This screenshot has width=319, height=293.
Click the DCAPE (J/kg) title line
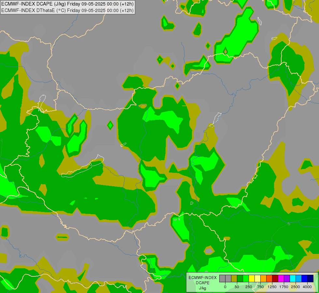pyautogui.click(x=67, y=4)
